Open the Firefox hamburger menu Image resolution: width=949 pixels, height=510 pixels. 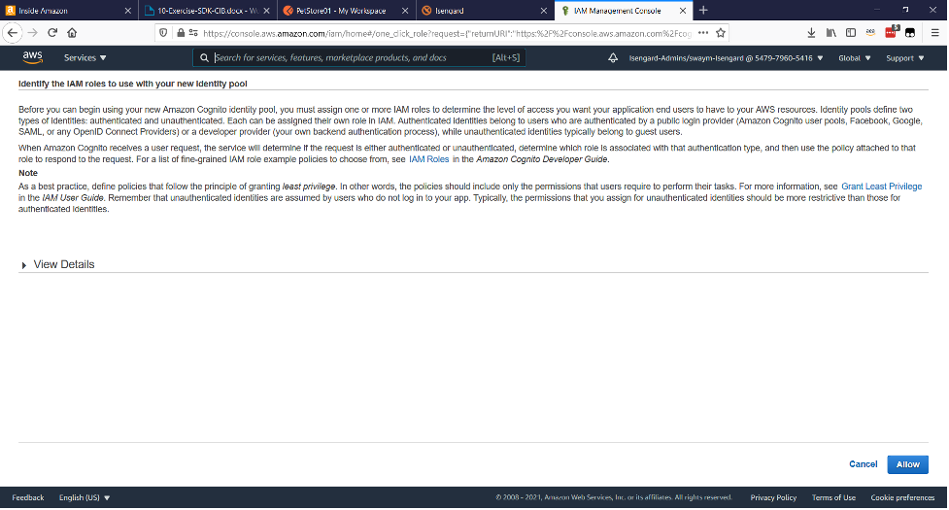pyautogui.click(x=934, y=33)
